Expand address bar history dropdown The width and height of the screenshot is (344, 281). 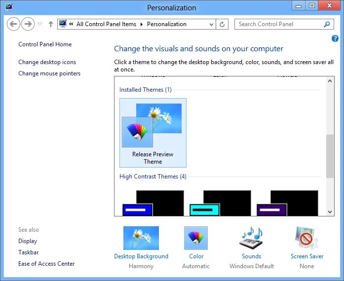[211, 24]
